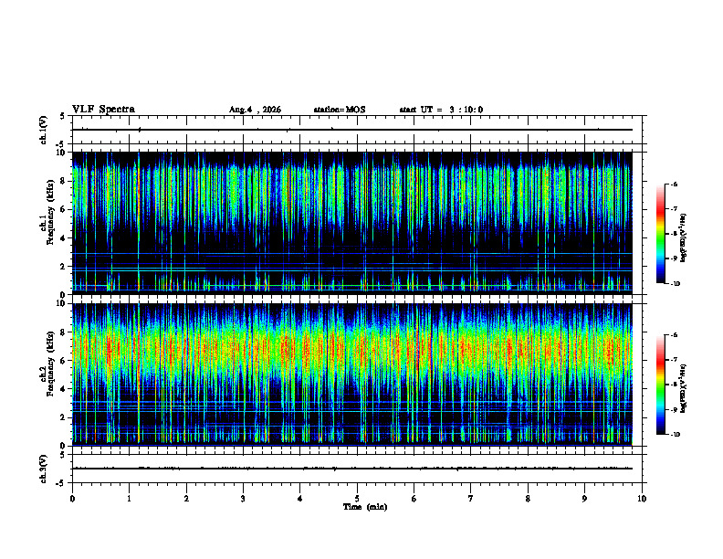Click the ch.2 spectrogram color scale bar

coord(661,385)
